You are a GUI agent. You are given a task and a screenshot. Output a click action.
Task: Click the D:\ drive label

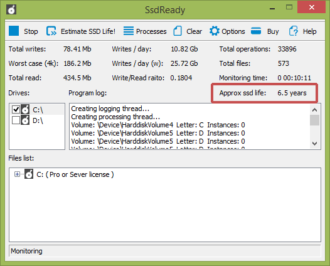click(38, 120)
